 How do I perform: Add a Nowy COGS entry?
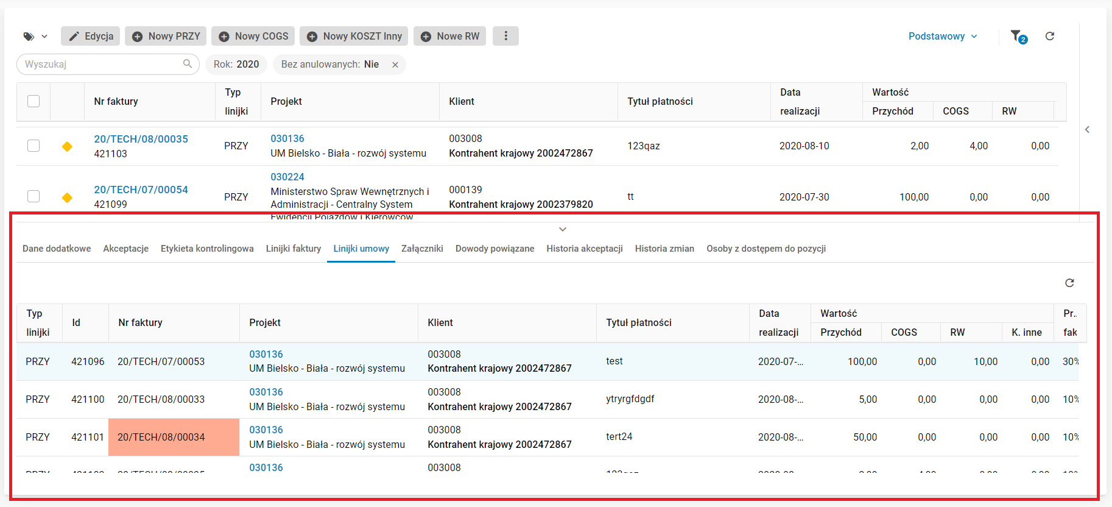pos(253,37)
